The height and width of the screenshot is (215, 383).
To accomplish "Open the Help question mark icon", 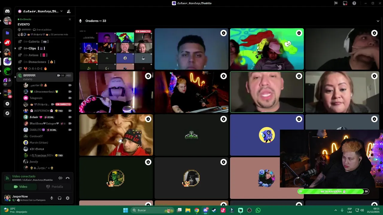I will point(354,3).
